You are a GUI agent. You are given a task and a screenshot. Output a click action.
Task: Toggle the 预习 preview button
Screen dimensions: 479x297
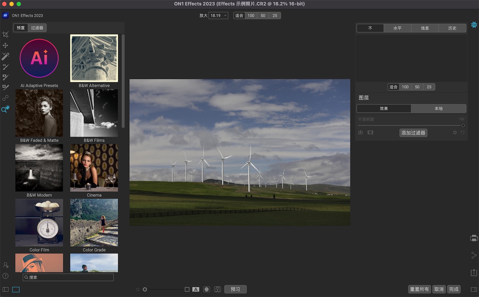(x=236, y=289)
